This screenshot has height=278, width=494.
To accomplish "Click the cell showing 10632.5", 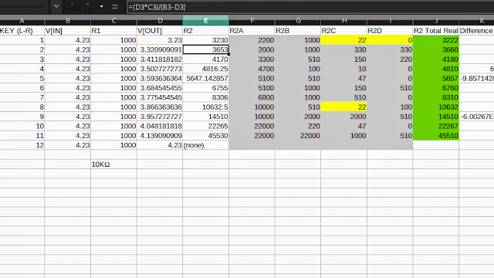I will click(x=206, y=107).
